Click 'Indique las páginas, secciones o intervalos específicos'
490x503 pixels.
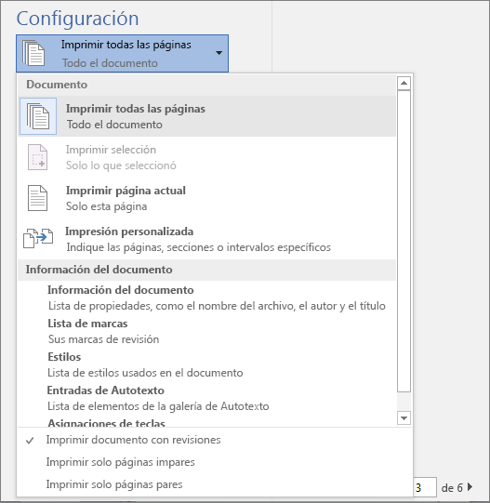tap(199, 247)
